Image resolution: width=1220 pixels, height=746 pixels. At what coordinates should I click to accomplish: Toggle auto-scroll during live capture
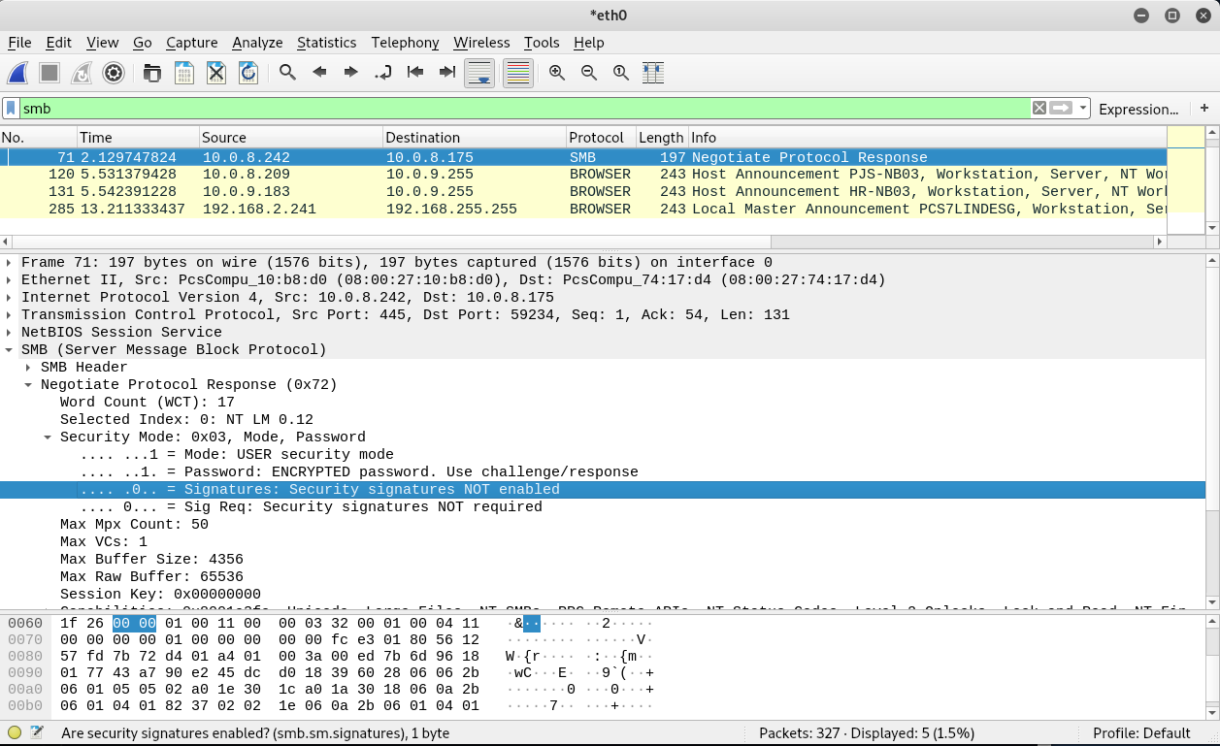tap(479, 73)
